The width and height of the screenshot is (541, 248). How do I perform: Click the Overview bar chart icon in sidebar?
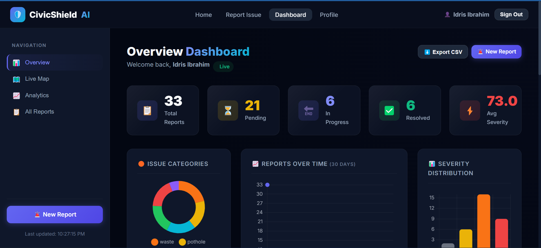[16, 63]
